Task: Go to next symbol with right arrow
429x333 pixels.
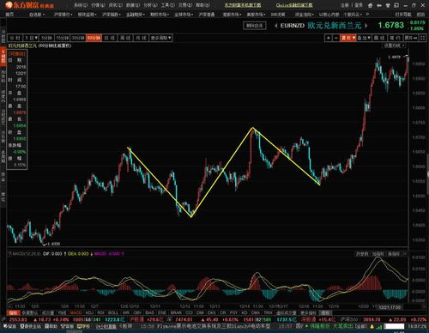Action: pos(366,26)
